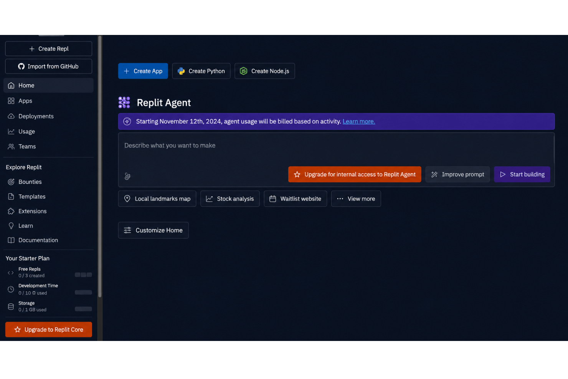568x379 pixels.
Task: Click the Explore Replit heading
Action: pos(24,167)
